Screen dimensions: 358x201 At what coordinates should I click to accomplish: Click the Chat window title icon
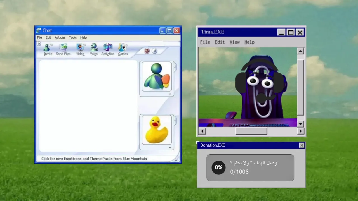click(x=38, y=30)
